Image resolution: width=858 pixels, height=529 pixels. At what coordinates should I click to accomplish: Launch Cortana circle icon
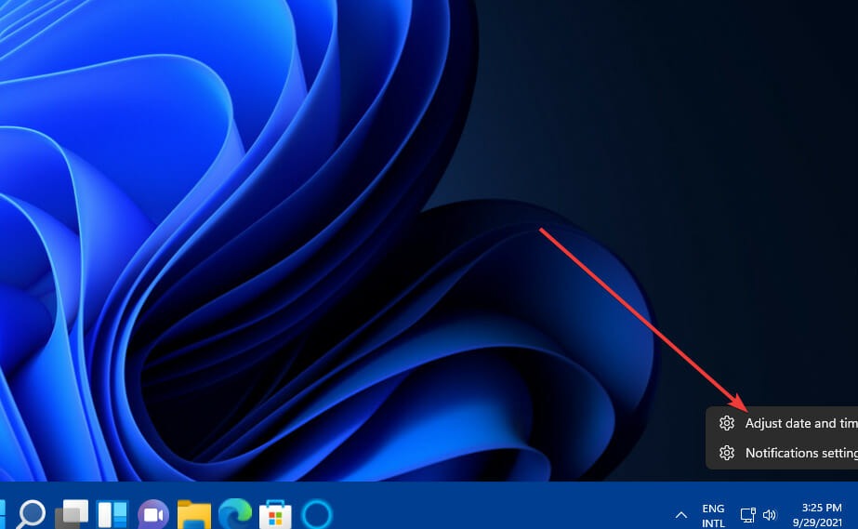(x=317, y=514)
